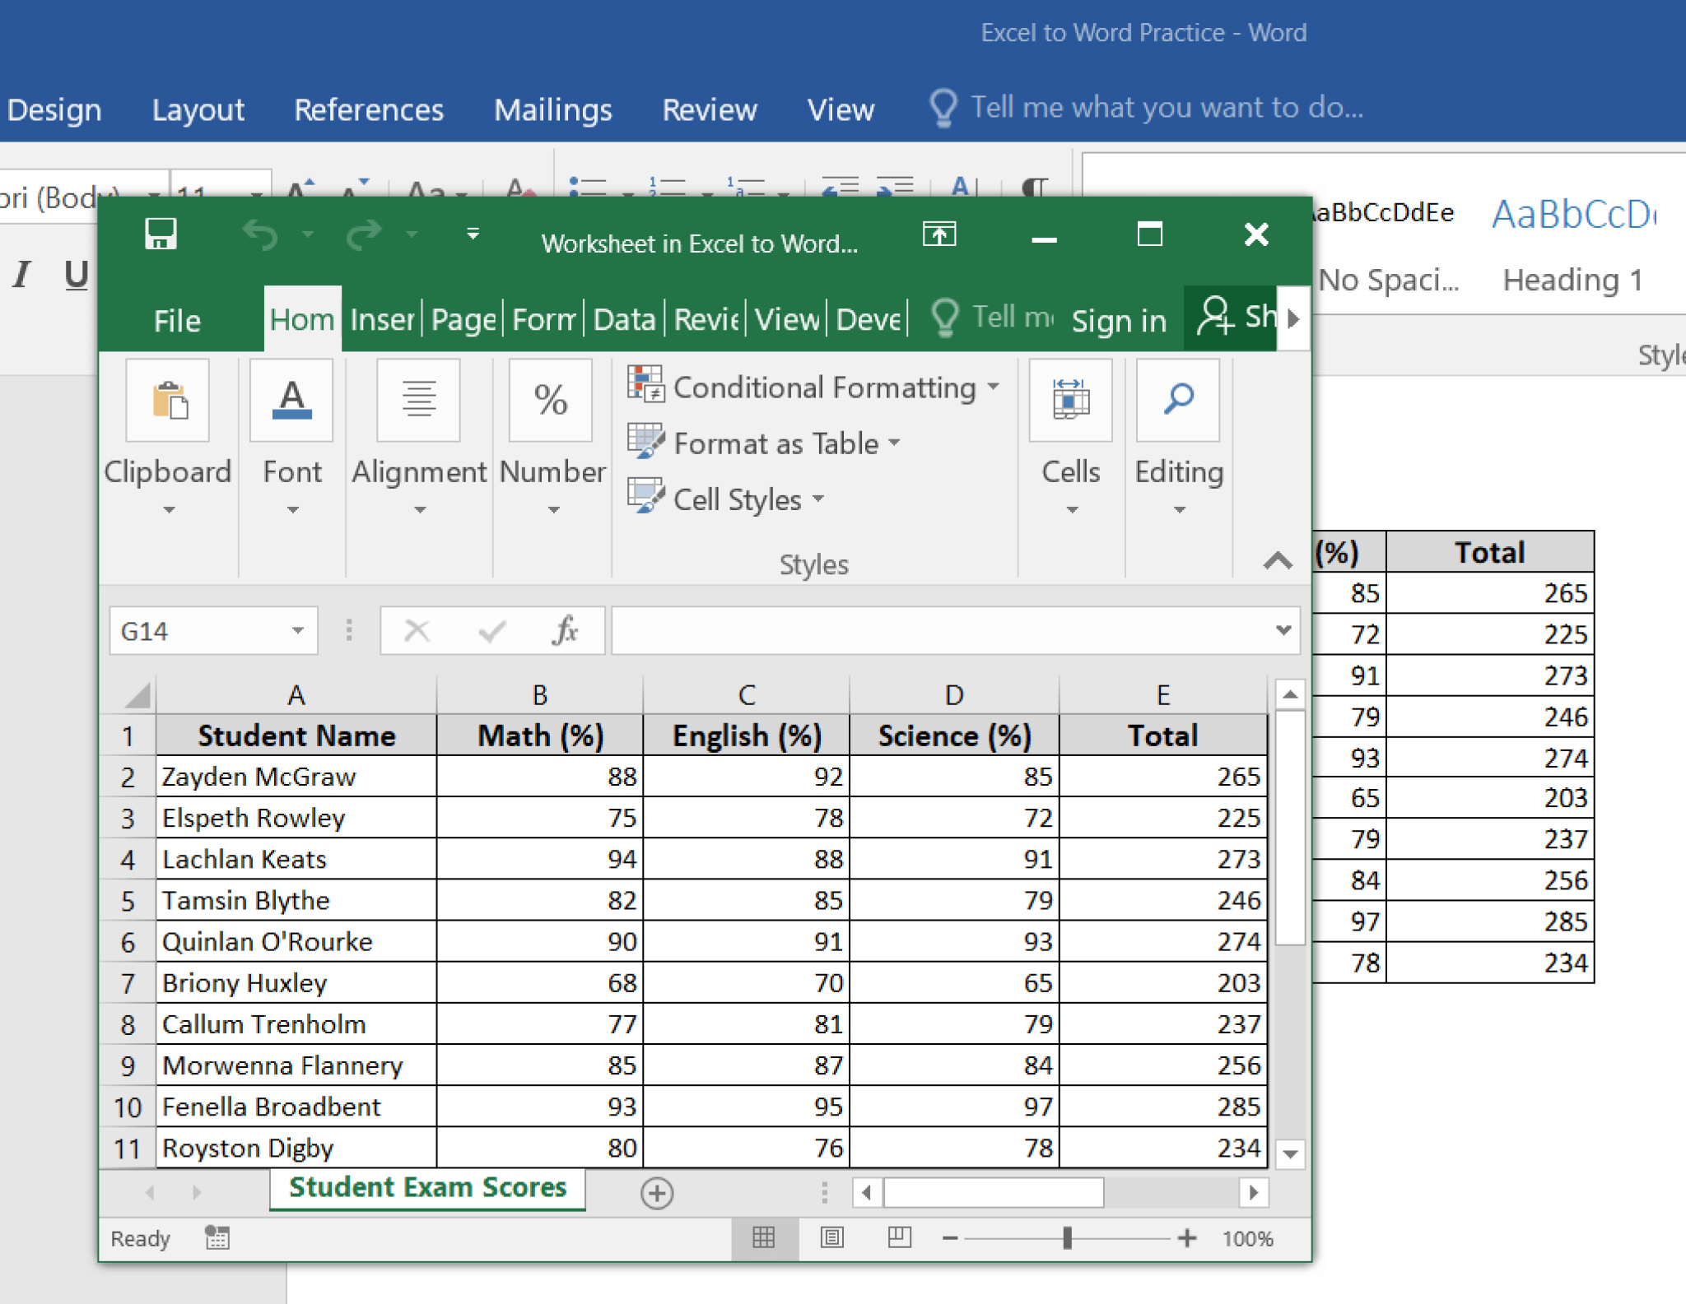Save the workbook using the Save icon
The width and height of the screenshot is (1686, 1304).
(160, 234)
